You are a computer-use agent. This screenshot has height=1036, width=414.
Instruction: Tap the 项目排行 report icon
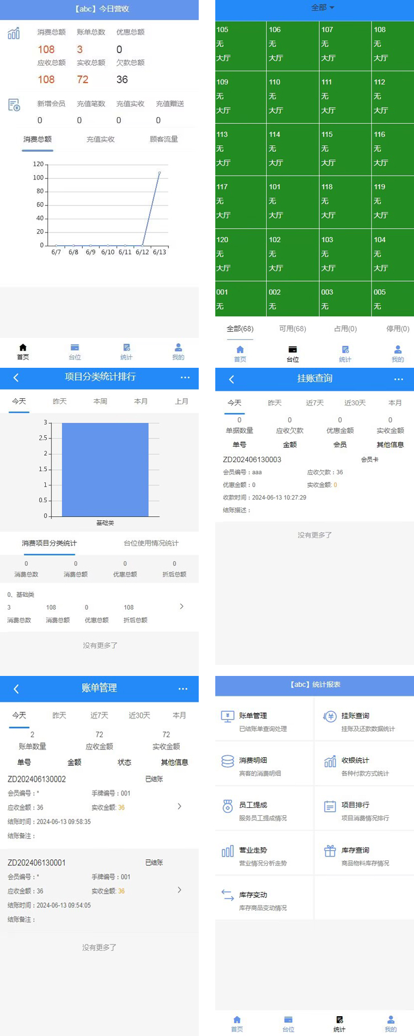pos(330,806)
